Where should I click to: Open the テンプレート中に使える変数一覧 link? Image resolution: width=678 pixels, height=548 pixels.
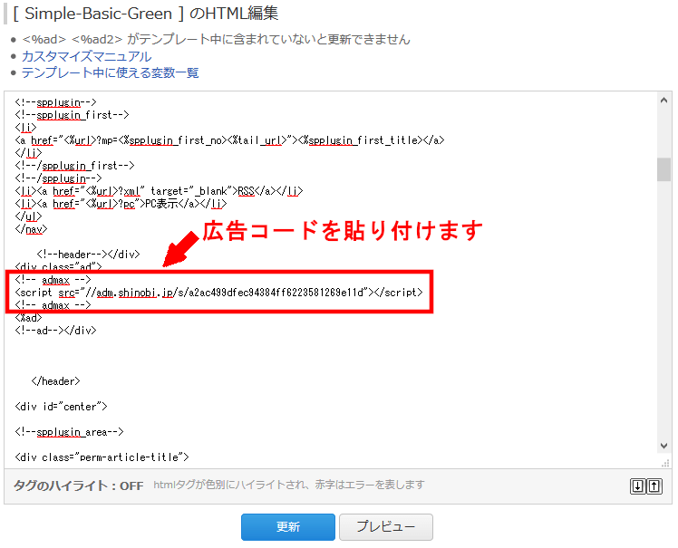pos(111,72)
